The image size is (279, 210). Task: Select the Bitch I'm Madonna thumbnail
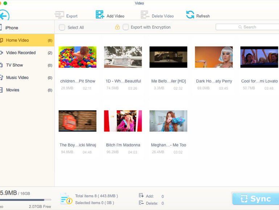click(123, 121)
